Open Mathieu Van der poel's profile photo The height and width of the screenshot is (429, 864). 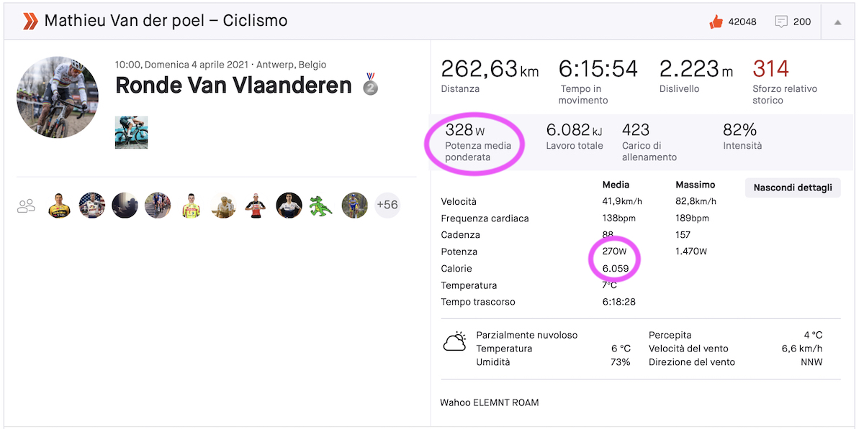[58, 96]
